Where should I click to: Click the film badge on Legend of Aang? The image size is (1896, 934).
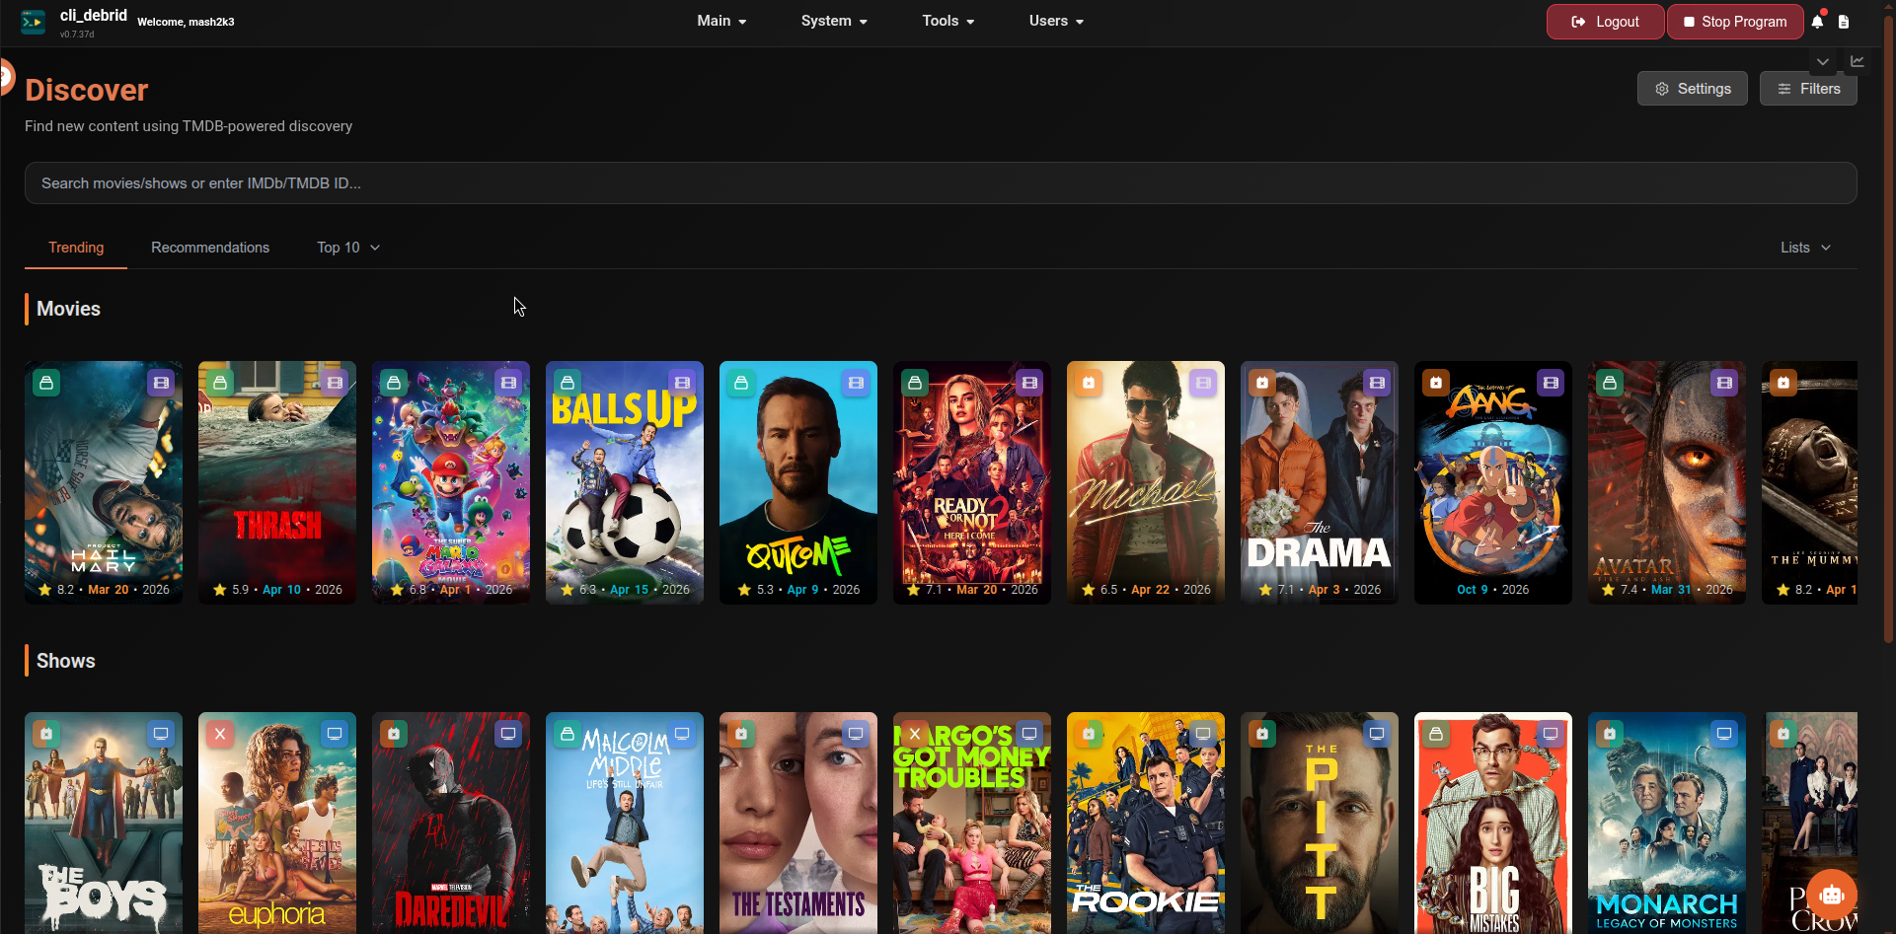[1551, 382]
